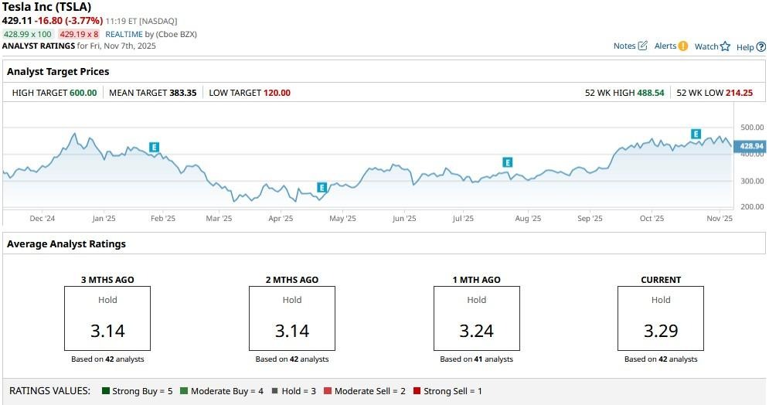Click the REALTIME label
This screenshot has width=769, height=405.
point(124,34)
